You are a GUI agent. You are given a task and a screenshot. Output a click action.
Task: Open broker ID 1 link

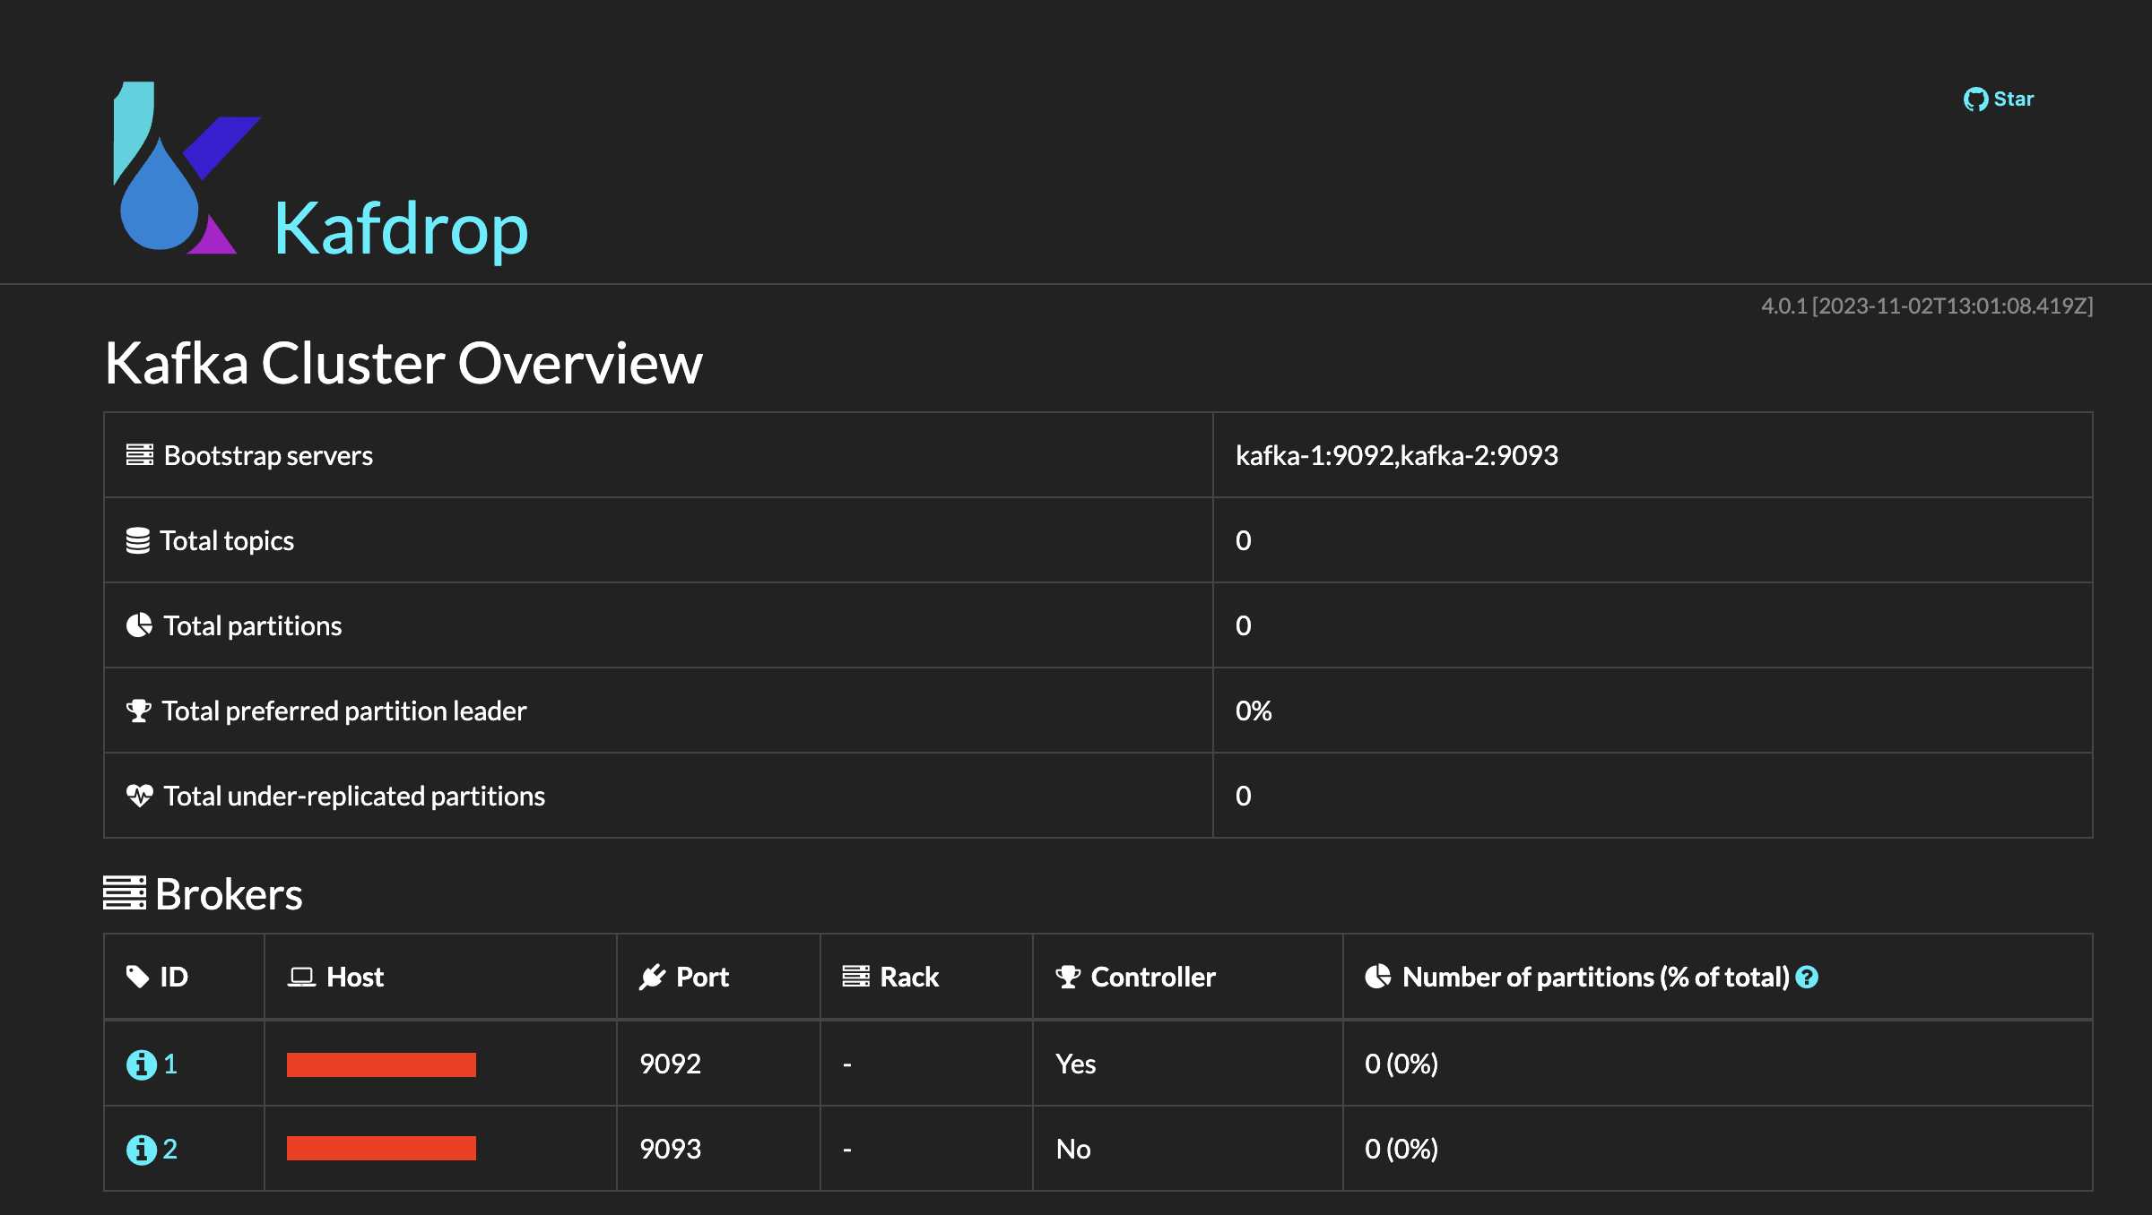click(x=170, y=1064)
